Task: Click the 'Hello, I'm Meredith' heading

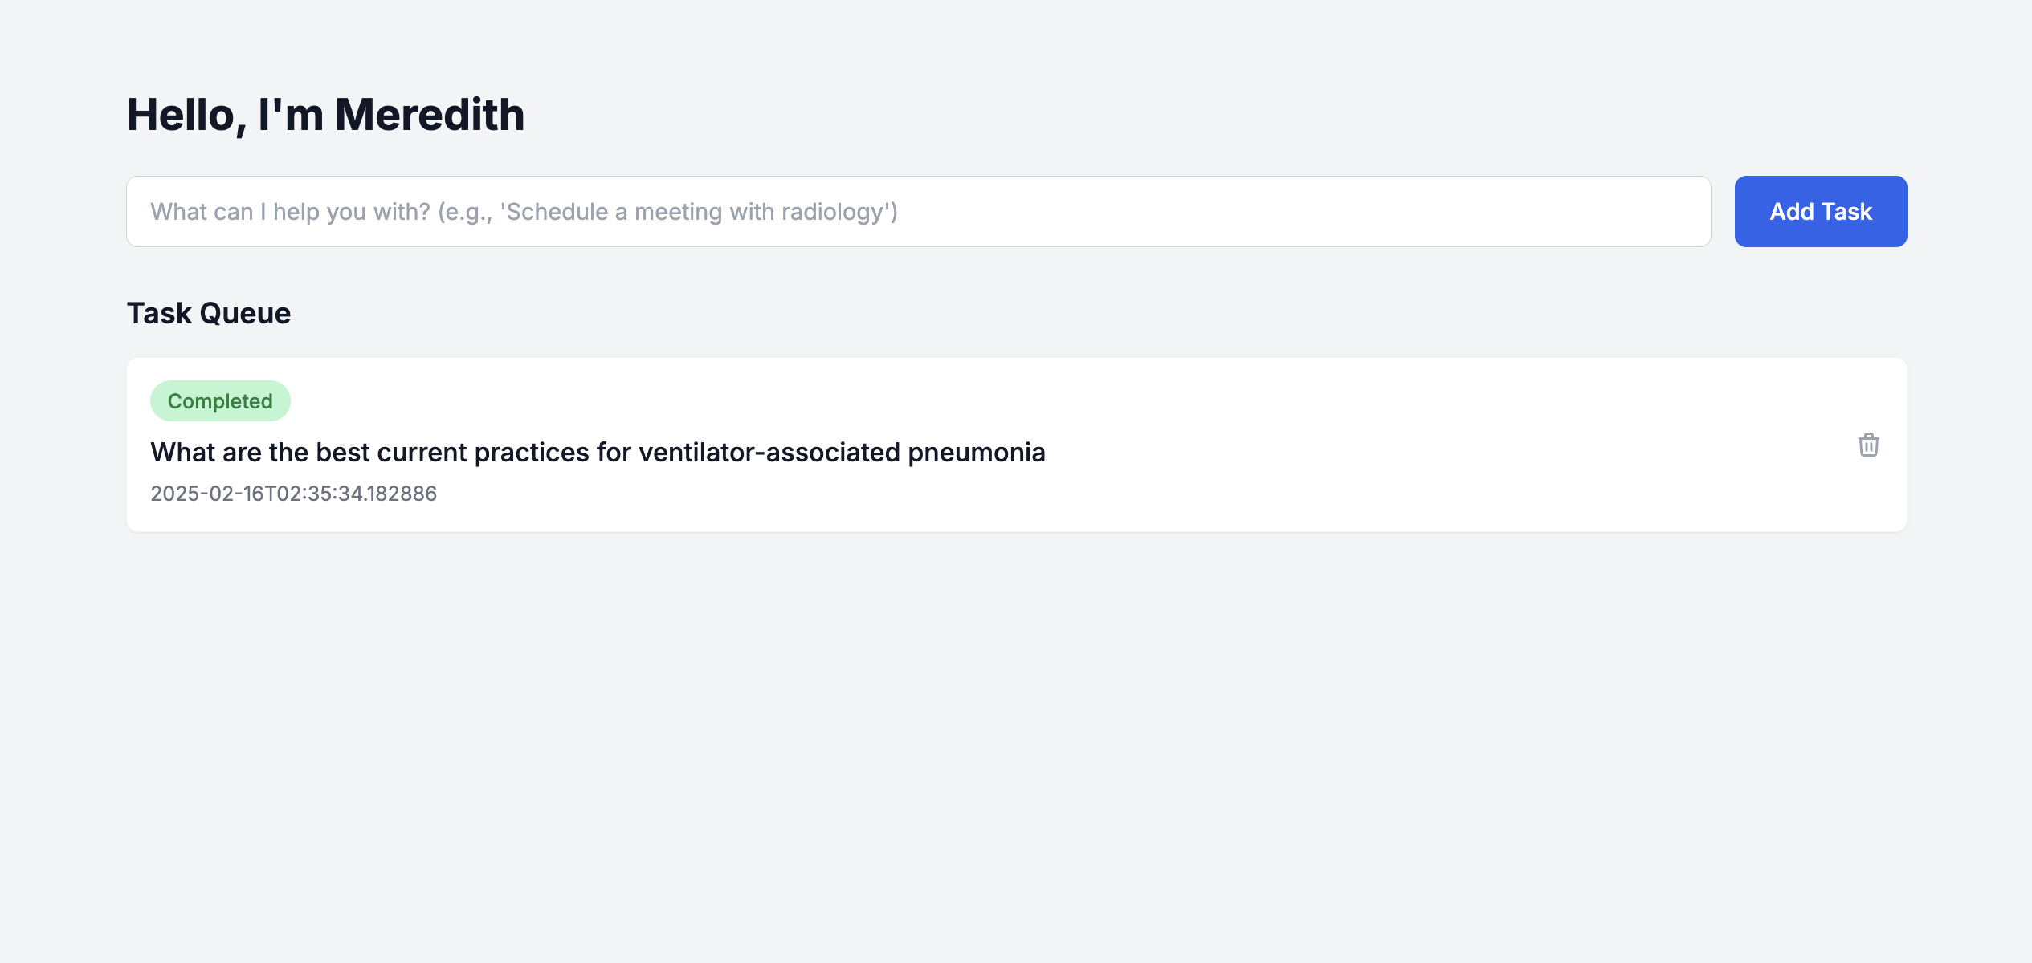Action: tap(325, 115)
